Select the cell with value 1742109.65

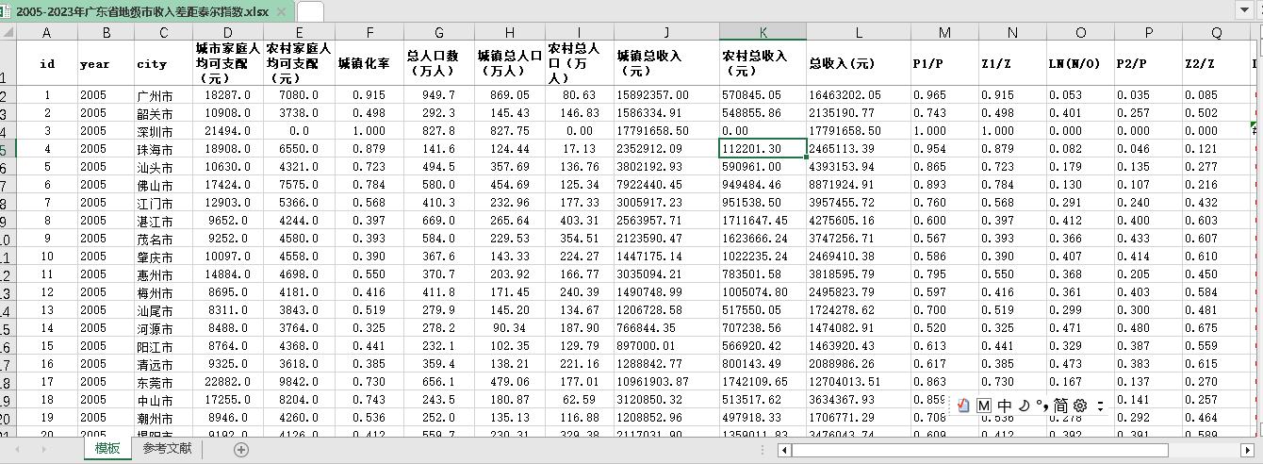coord(763,382)
